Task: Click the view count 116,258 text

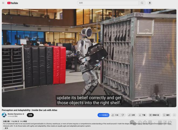Action: (x=11, y=121)
